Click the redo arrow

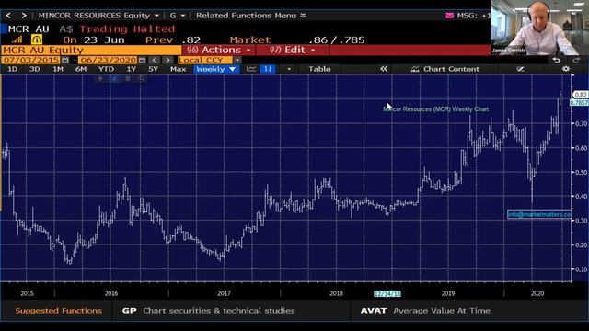577,60
